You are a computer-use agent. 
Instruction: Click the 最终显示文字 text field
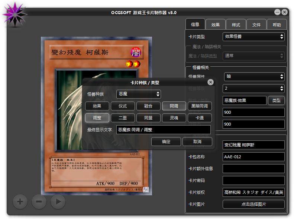[163, 130]
